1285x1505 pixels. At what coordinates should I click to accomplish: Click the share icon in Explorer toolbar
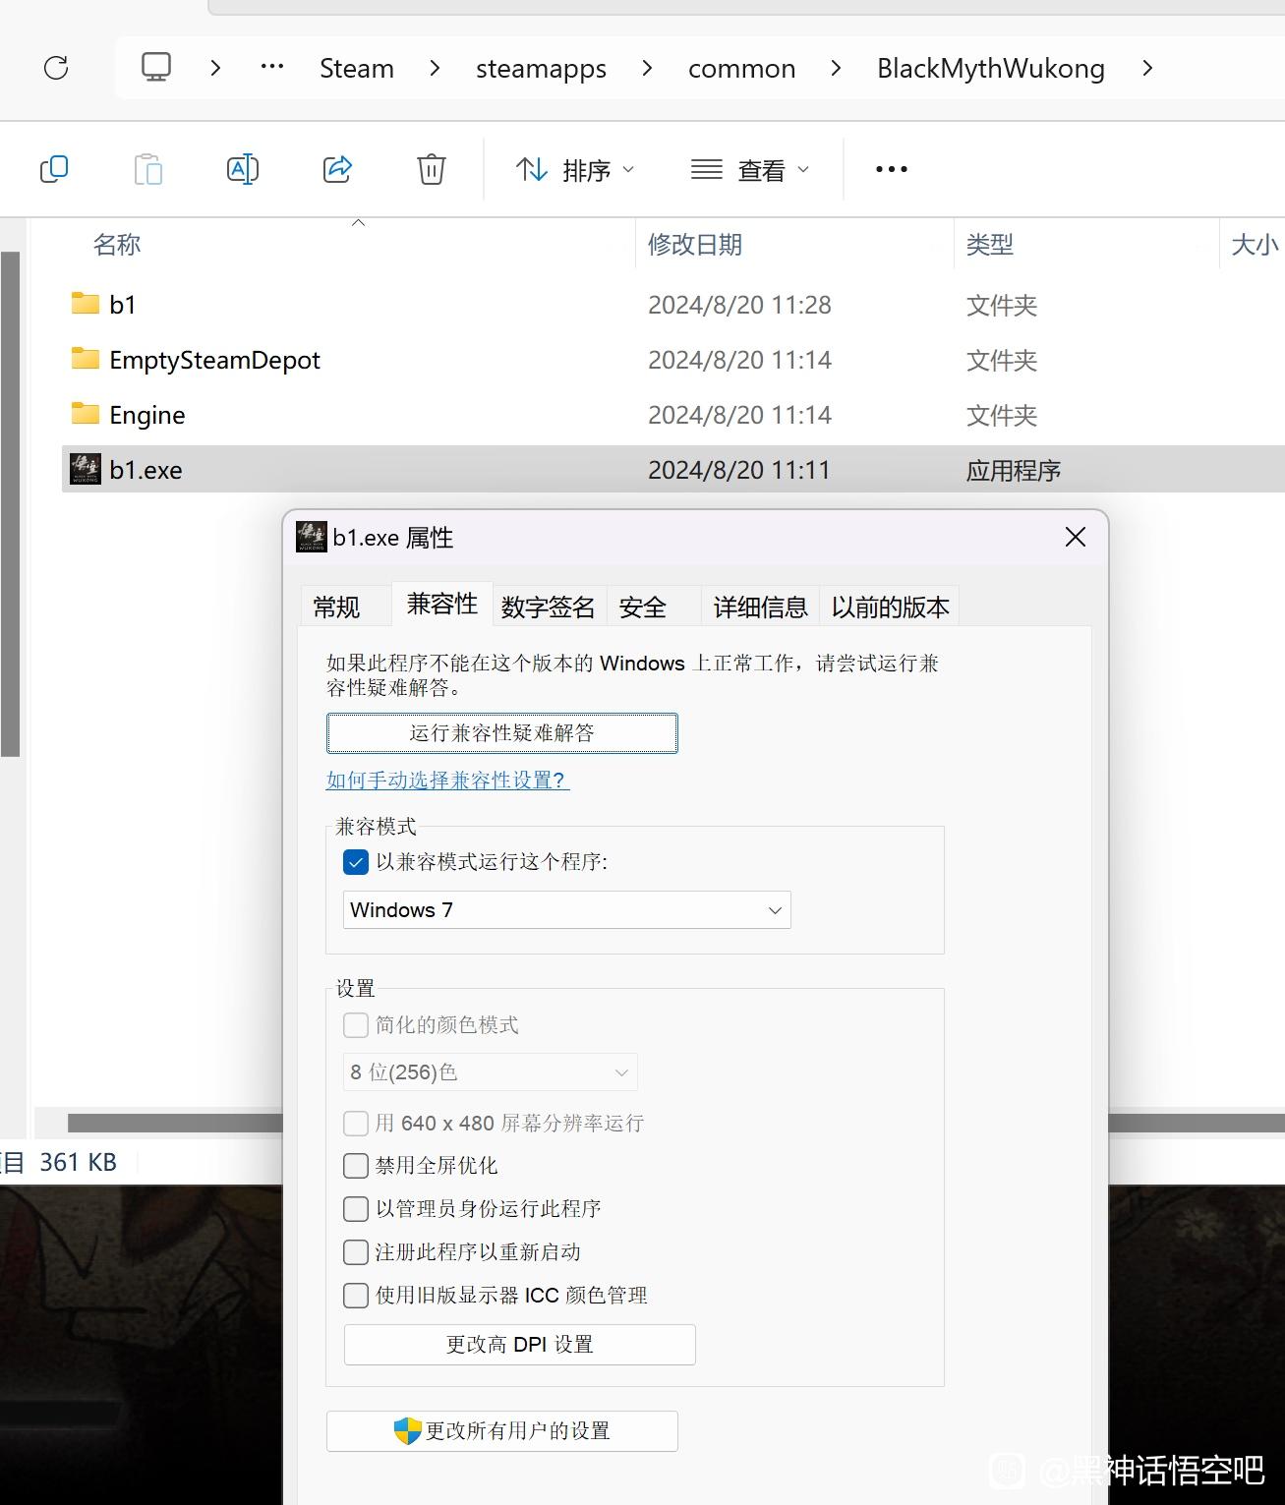337,169
